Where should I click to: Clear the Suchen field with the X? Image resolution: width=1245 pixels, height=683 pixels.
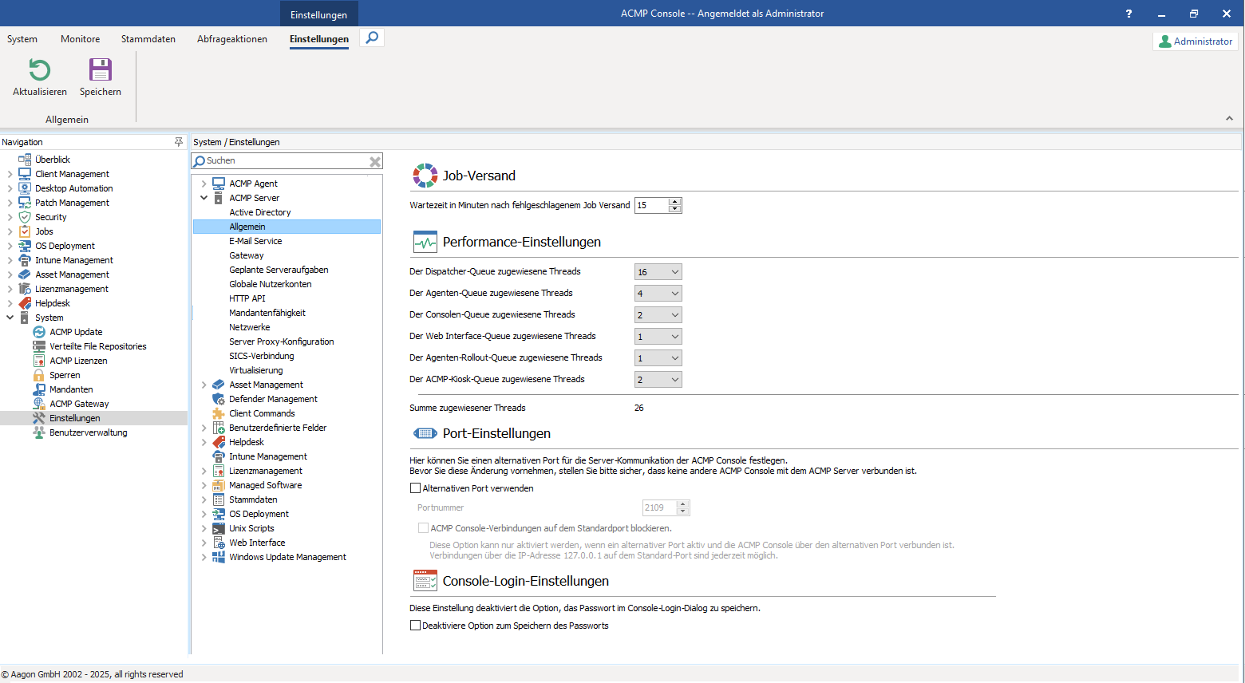tap(375, 160)
